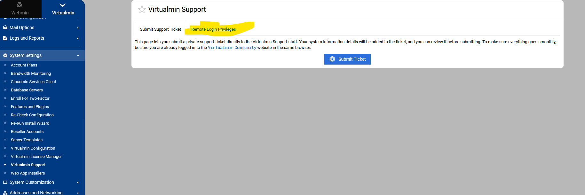Click the Mail Options envelope icon

pos(5,27)
